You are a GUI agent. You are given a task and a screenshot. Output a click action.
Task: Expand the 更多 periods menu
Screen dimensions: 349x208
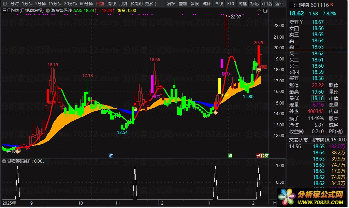tap(150, 3)
